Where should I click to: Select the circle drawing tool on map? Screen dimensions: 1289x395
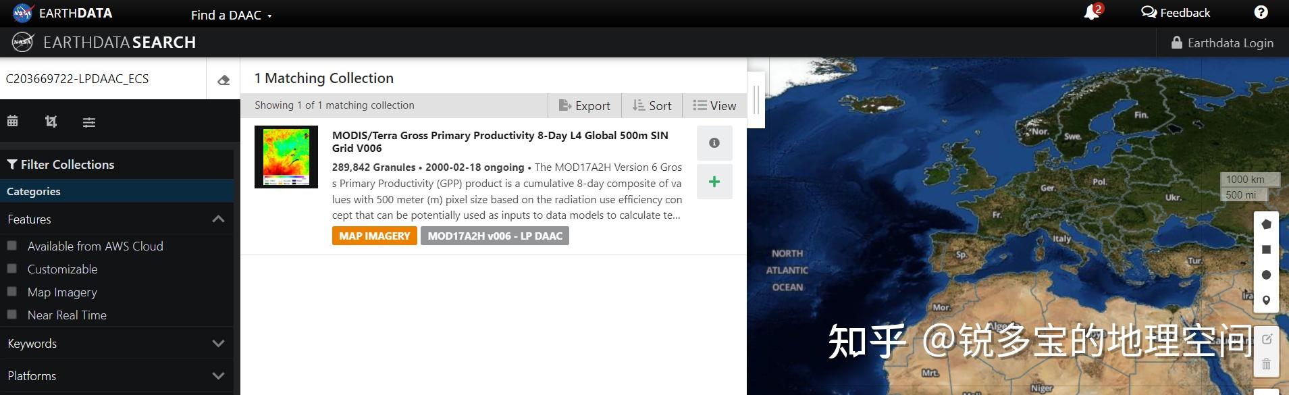tap(1266, 275)
